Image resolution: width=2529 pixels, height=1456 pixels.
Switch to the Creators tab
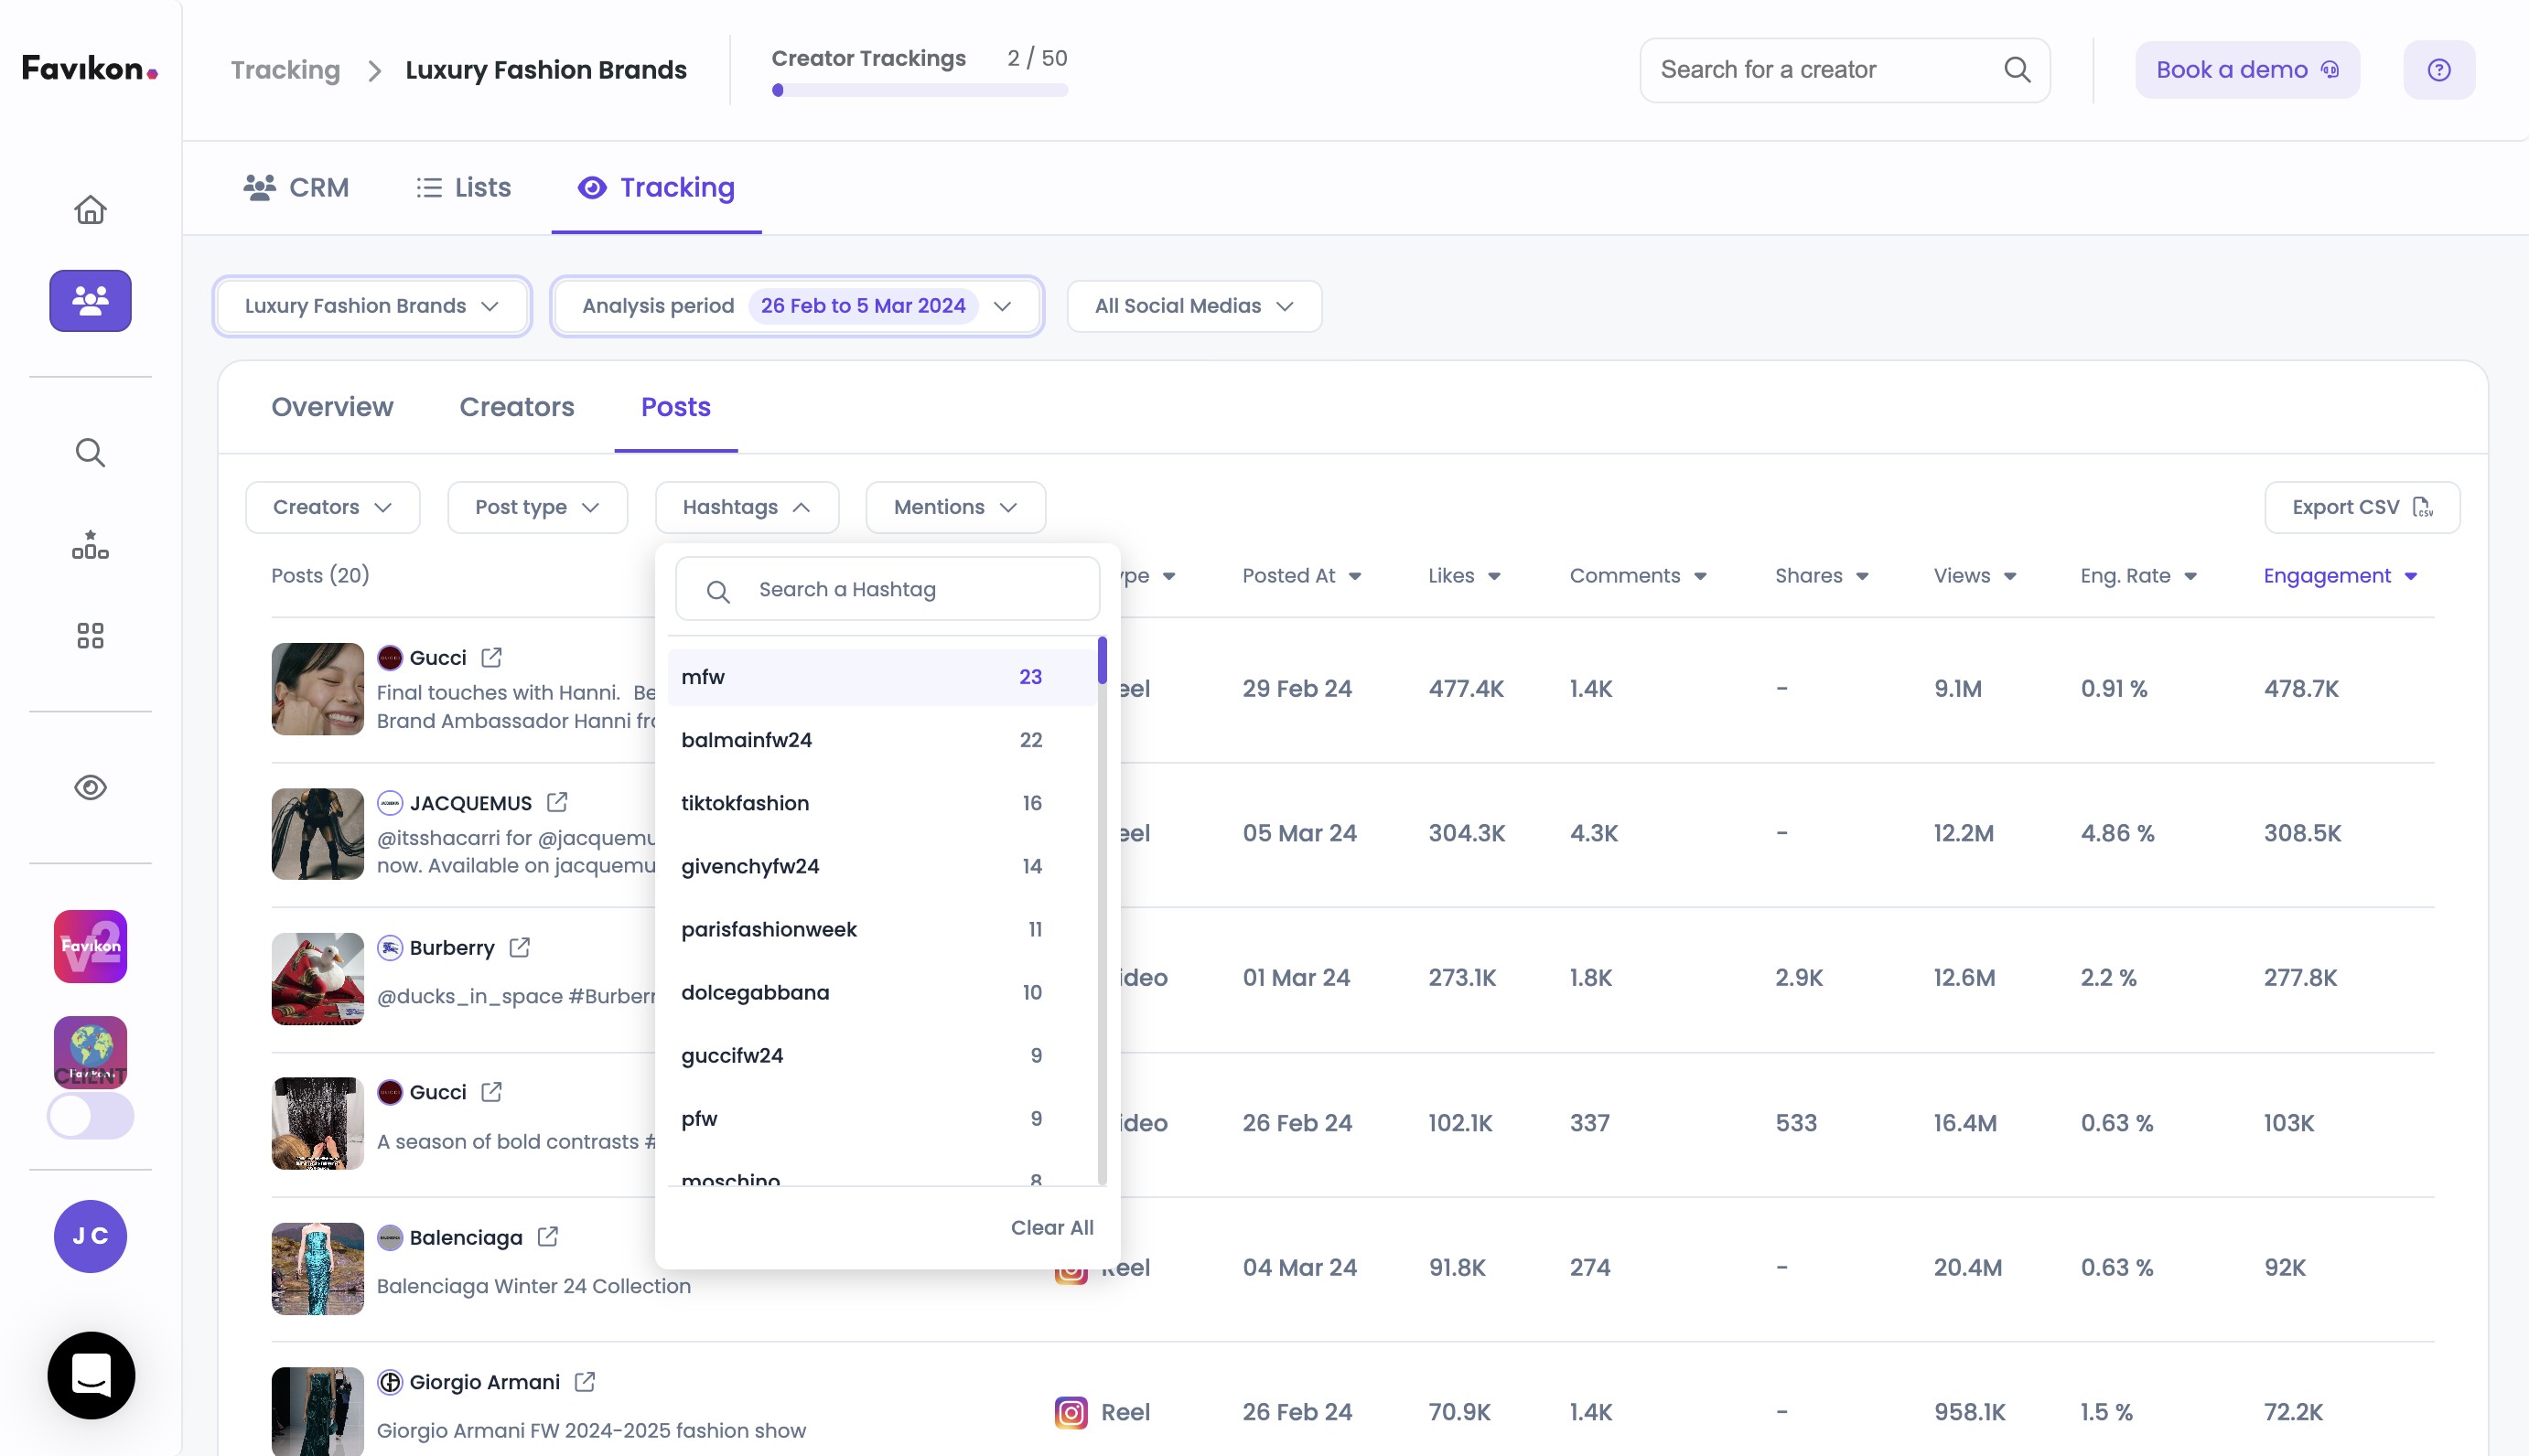click(516, 407)
